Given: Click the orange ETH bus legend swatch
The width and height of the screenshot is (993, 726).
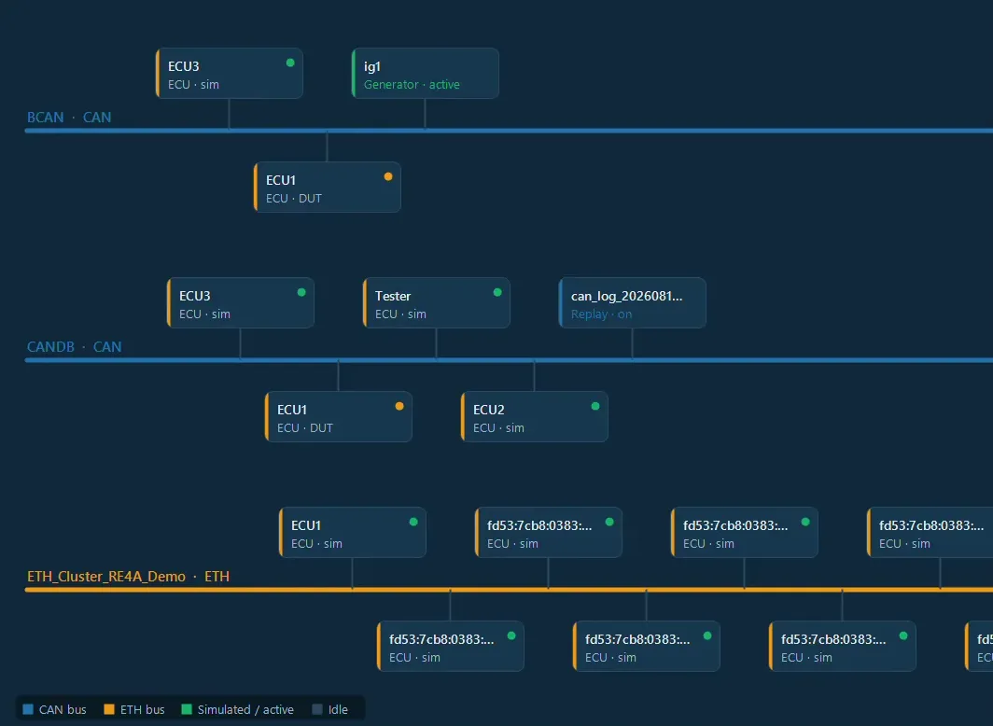Looking at the screenshot, I should [x=109, y=709].
